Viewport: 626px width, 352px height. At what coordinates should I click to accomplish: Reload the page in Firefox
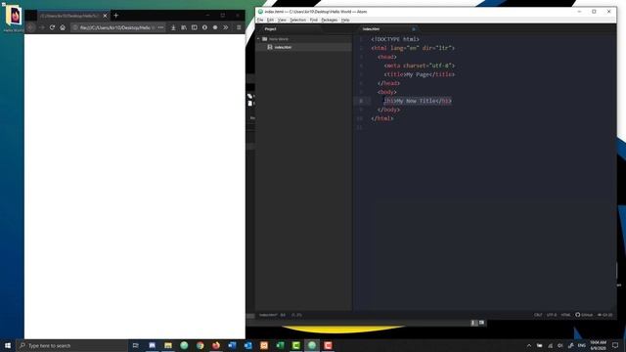(52, 27)
